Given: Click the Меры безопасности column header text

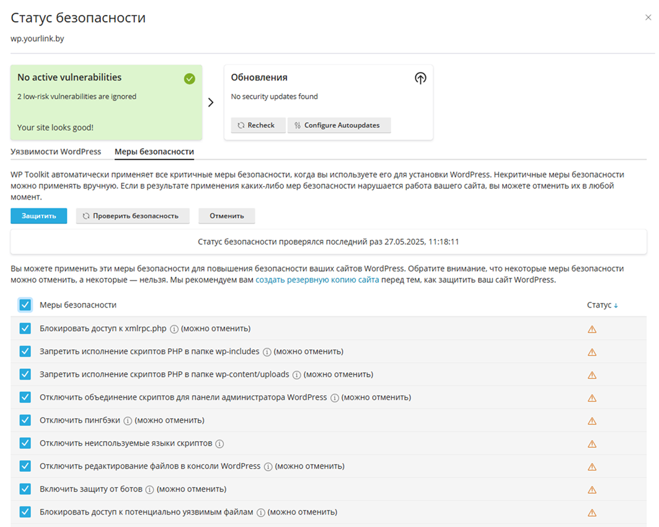Looking at the screenshot, I should point(78,305).
